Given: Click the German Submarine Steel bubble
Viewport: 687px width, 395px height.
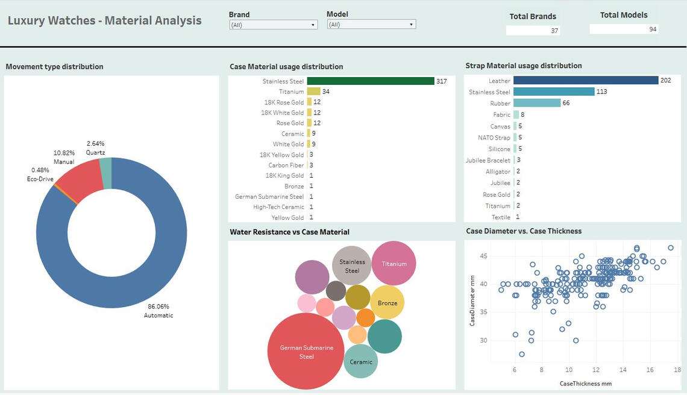Looking at the screenshot, I should [306, 352].
